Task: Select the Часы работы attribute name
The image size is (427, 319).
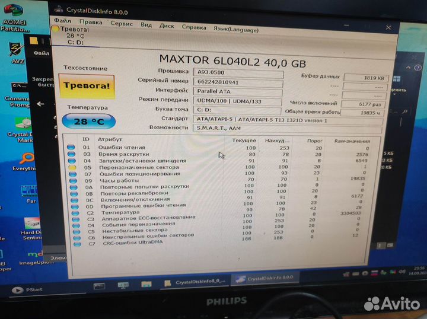Action: click(119, 180)
